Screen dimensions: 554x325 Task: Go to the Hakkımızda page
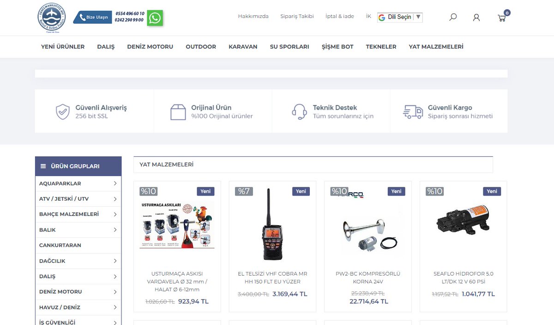tap(253, 16)
